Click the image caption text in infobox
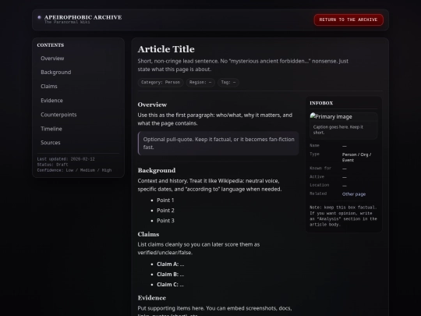 pyautogui.click(x=338, y=130)
